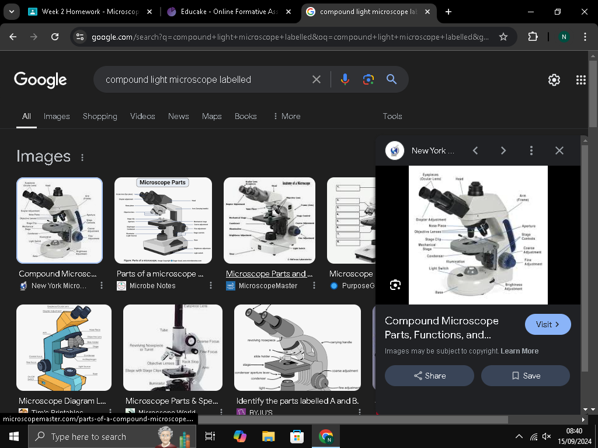Open Microscope Parts and link title

coord(269,274)
